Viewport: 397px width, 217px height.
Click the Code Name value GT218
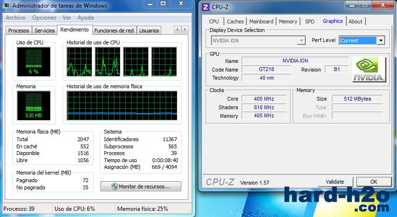(266, 69)
